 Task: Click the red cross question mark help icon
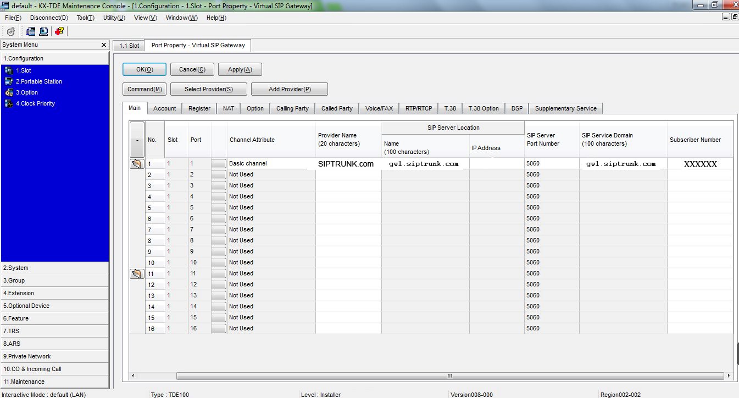[59, 31]
